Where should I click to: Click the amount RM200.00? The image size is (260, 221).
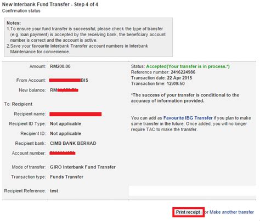pyautogui.click(x=60, y=66)
